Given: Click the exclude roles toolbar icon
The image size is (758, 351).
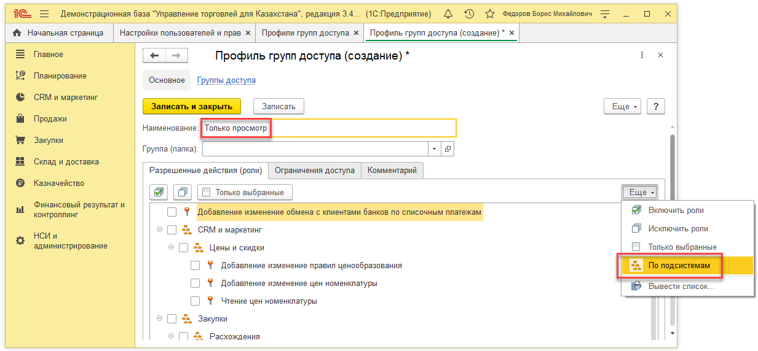Looking at the screenshot, I should coord(183,192).
